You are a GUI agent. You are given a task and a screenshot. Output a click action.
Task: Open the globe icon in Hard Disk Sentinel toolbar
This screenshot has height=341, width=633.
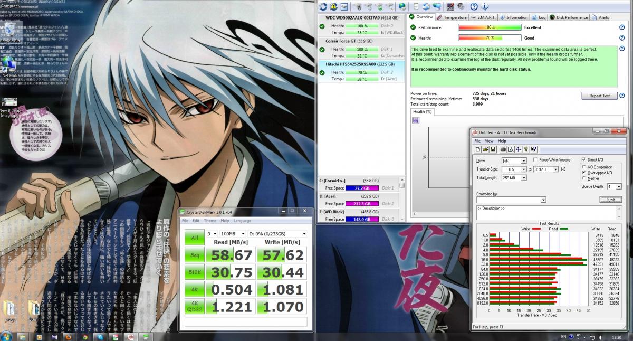click(x=402, y=6)
